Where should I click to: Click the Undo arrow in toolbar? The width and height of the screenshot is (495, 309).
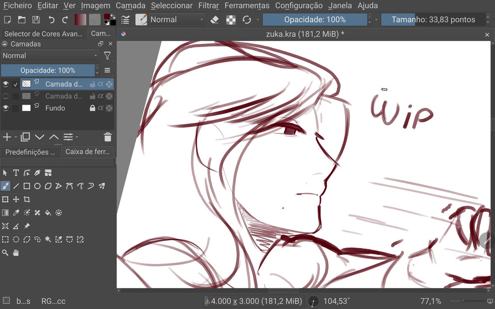[51, 19]
